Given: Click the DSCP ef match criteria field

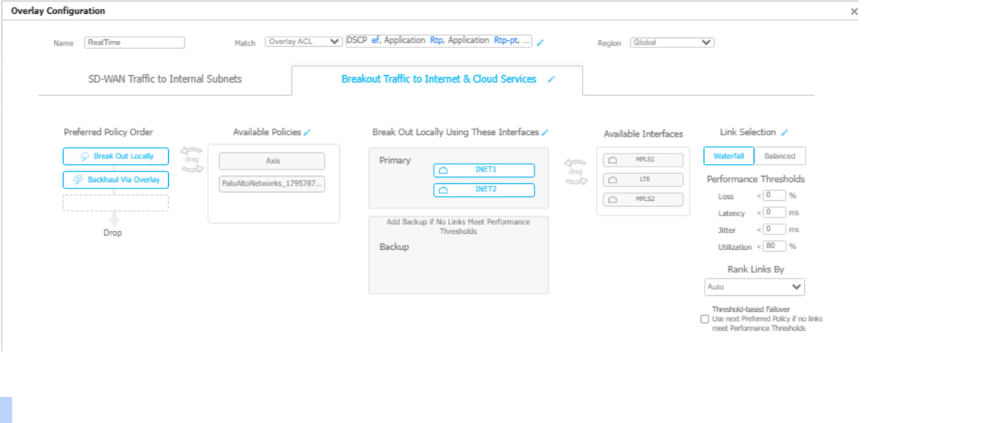Looking at the screenshot, I should [439, 41].
